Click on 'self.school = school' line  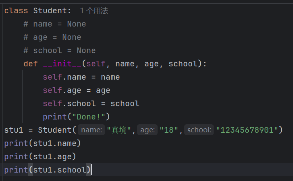(x=91, y=104)
